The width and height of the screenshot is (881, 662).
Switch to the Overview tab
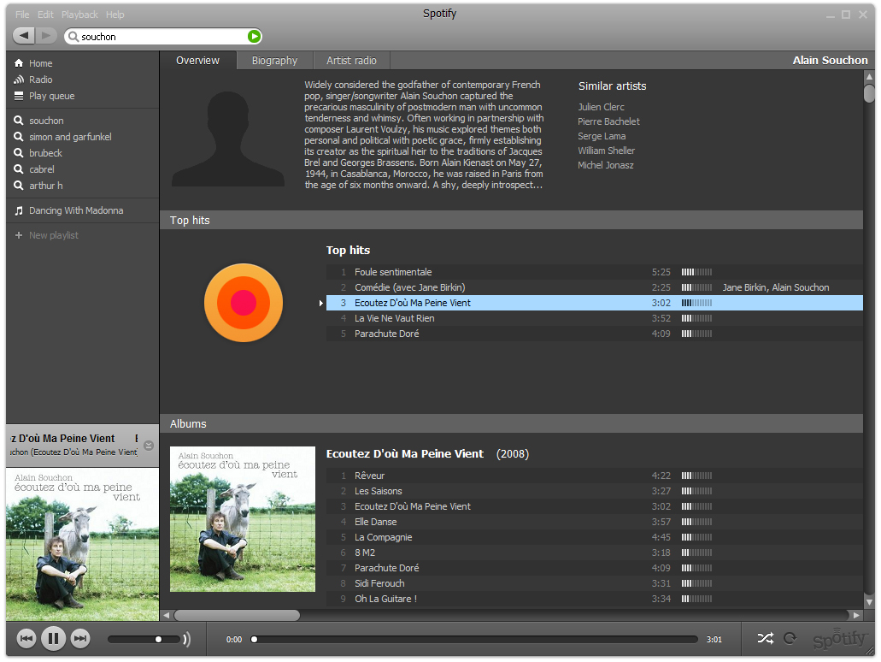pyautogui.click(x=197, y=60)
